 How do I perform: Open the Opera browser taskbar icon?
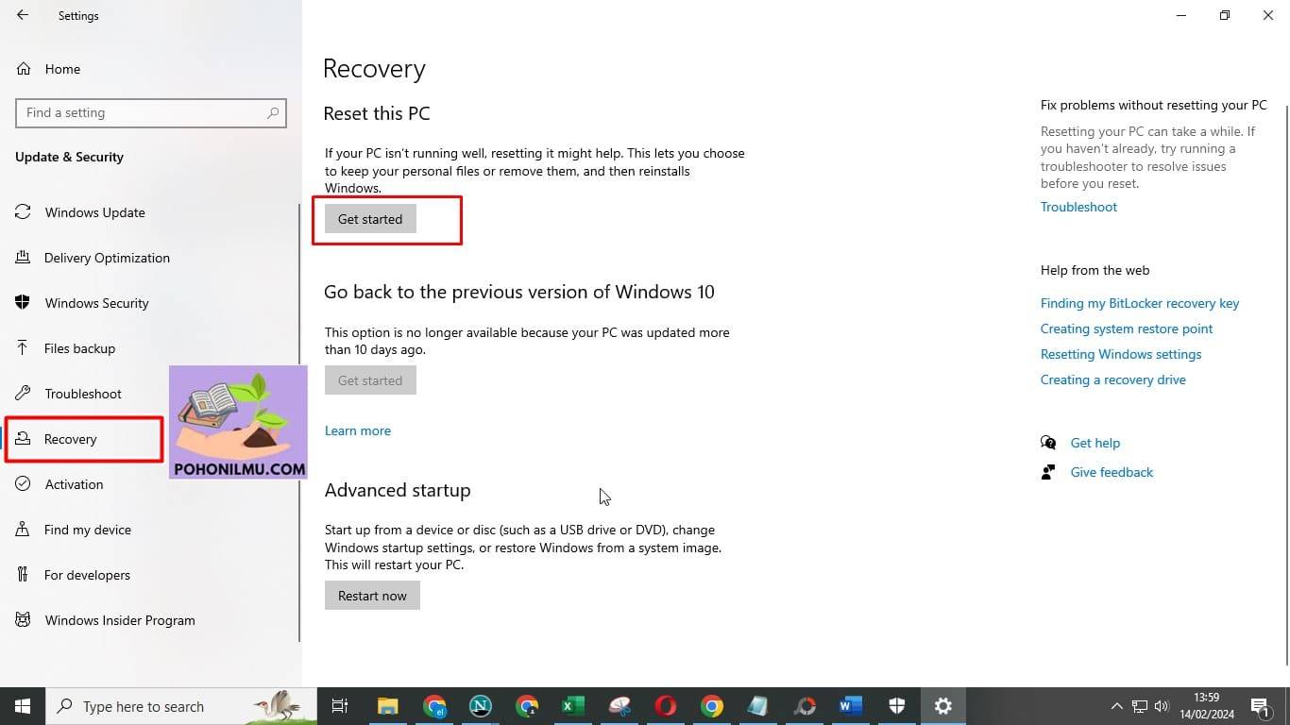coord(666,706)
